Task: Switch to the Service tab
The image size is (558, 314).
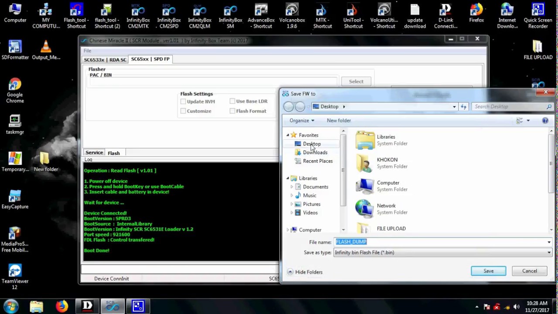Action: pos(94,153)
